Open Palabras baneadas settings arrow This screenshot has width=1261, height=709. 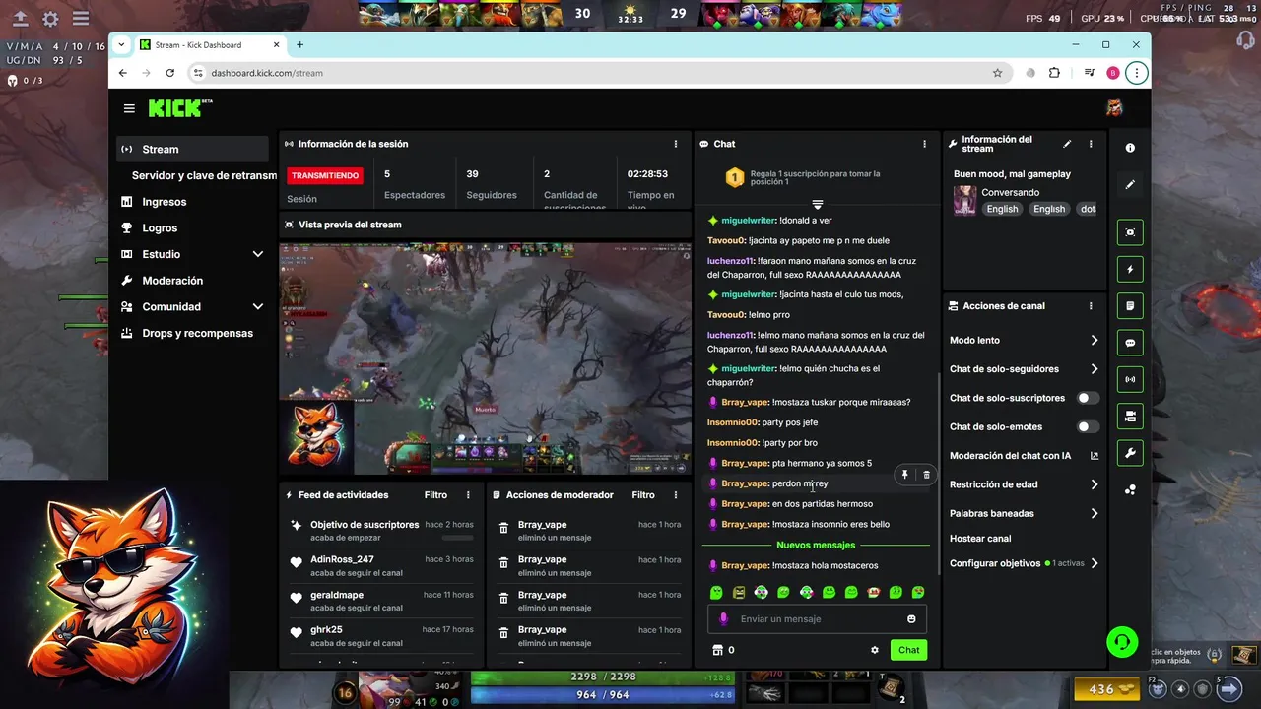point(1094,513)
